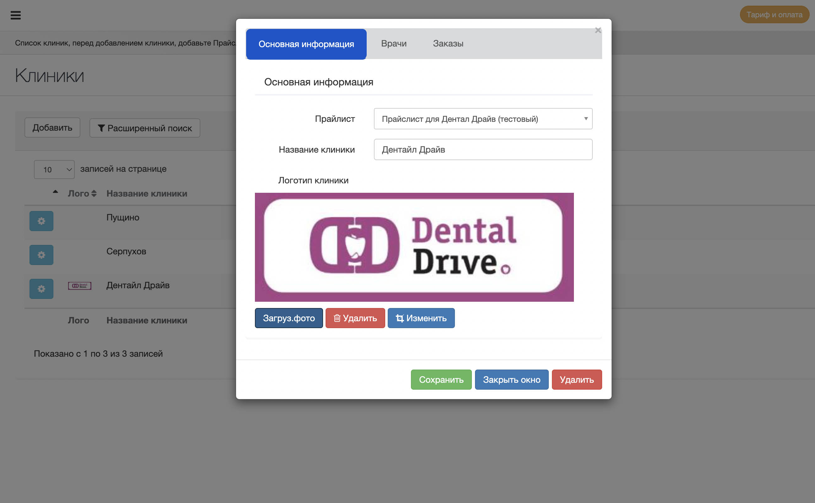Click the 'Показано с 1 по 3 из 3 записей' text
The image size is (815, 503).
tap(98, 354)
